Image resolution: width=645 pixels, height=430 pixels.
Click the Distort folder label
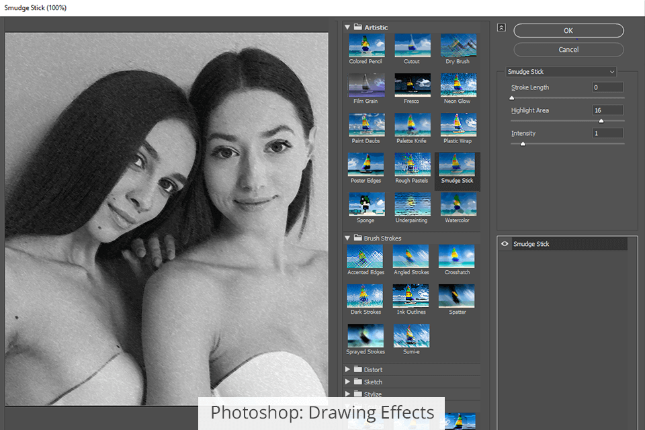(373, 370)
